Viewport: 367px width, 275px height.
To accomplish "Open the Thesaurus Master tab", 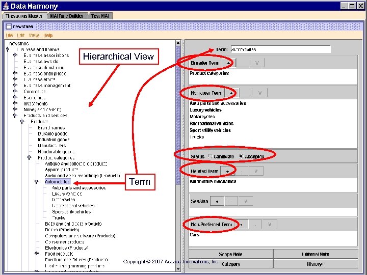I will pyautogui.click(x=24, y=16).
